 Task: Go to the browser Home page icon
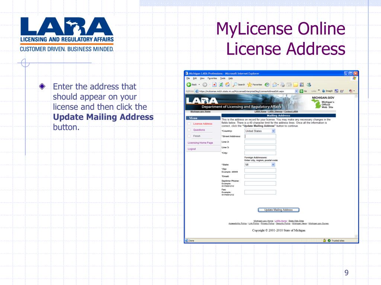pyautogui.click(x=227, y=85)
